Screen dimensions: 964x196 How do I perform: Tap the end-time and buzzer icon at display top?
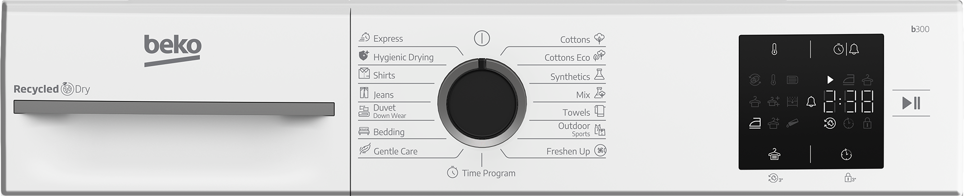[846, 49]
